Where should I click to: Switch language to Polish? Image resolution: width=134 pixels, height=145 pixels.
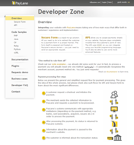point(110,2)
